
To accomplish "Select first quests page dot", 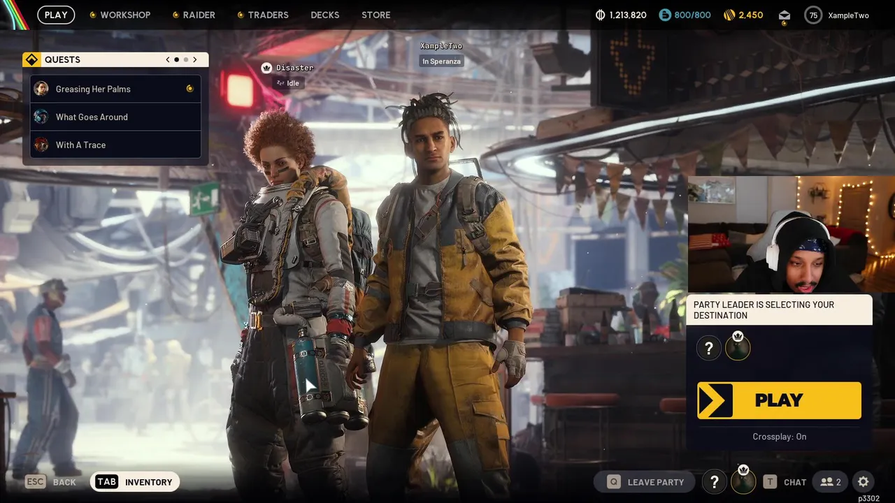I will tap(176, 59).
